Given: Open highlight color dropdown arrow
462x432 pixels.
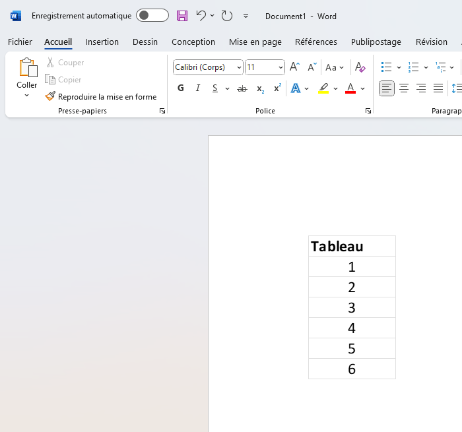Looking at the screenshot, I should pos(335,88).
